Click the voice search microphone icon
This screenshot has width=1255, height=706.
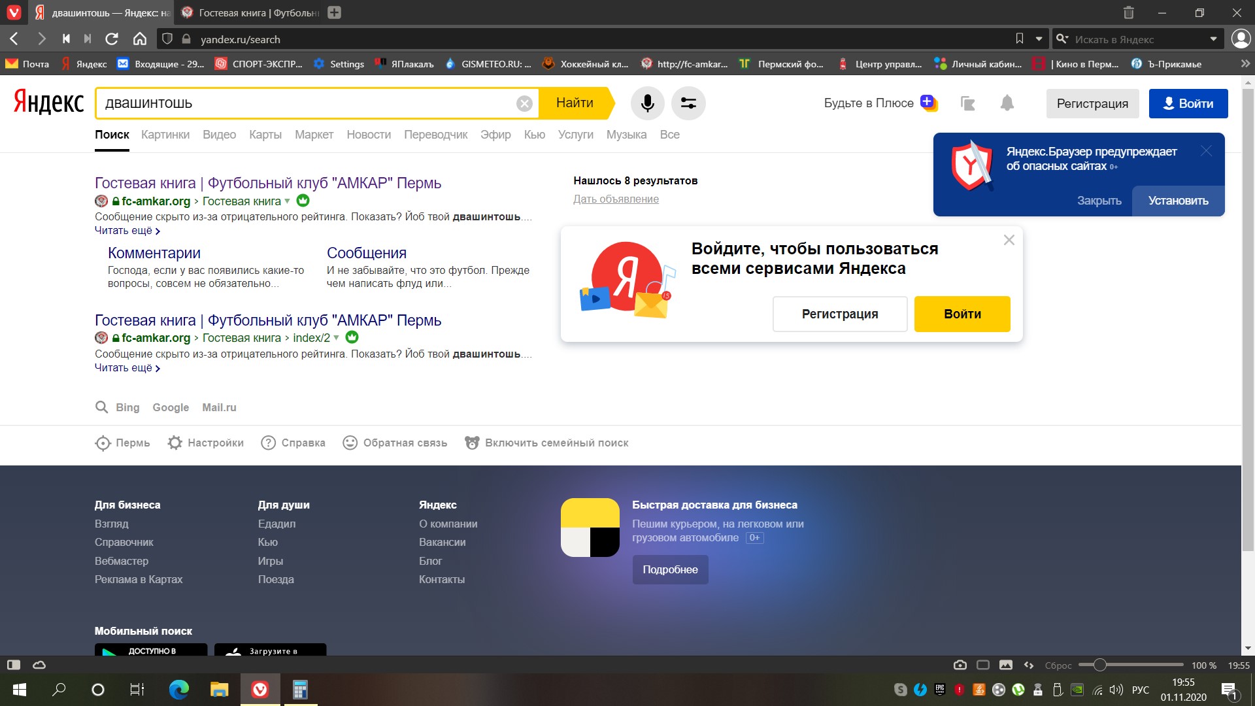click(647, 103)
